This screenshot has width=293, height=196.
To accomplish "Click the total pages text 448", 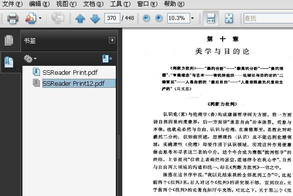I will coord(129,18).
